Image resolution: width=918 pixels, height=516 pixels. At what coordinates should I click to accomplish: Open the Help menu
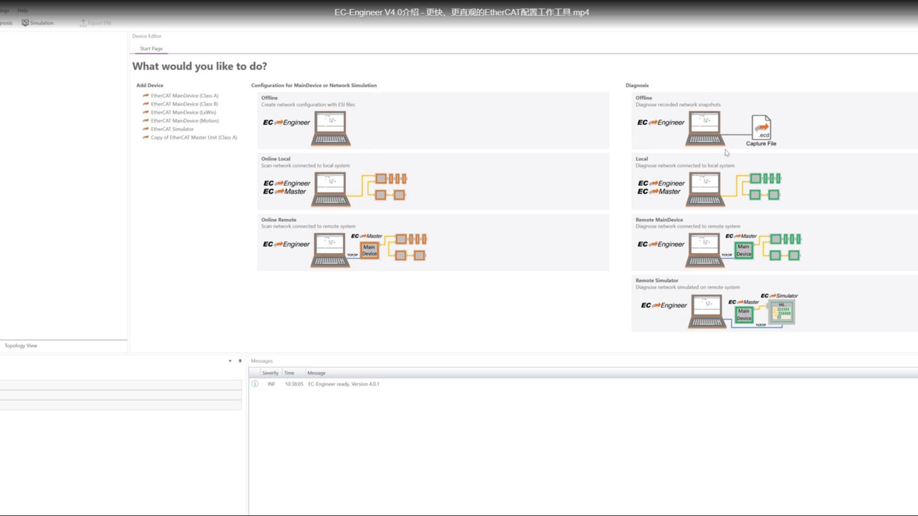tap(22, 11)
